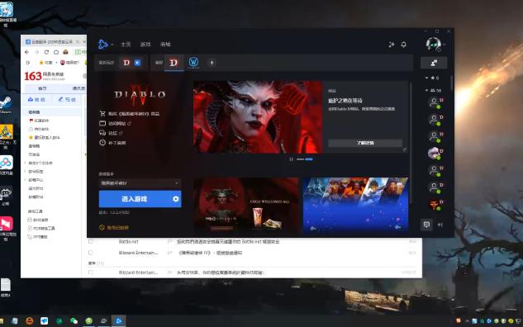Screen dimensions: 523x327
Task: Select the World of Warcraft game icon
Action: click(x=193, y=62)
